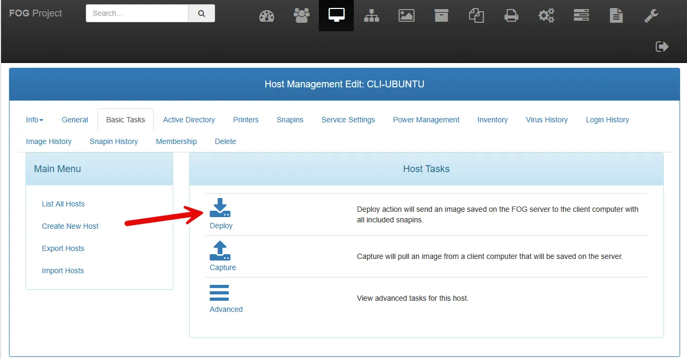Click the Search input field

coord(137,13)
